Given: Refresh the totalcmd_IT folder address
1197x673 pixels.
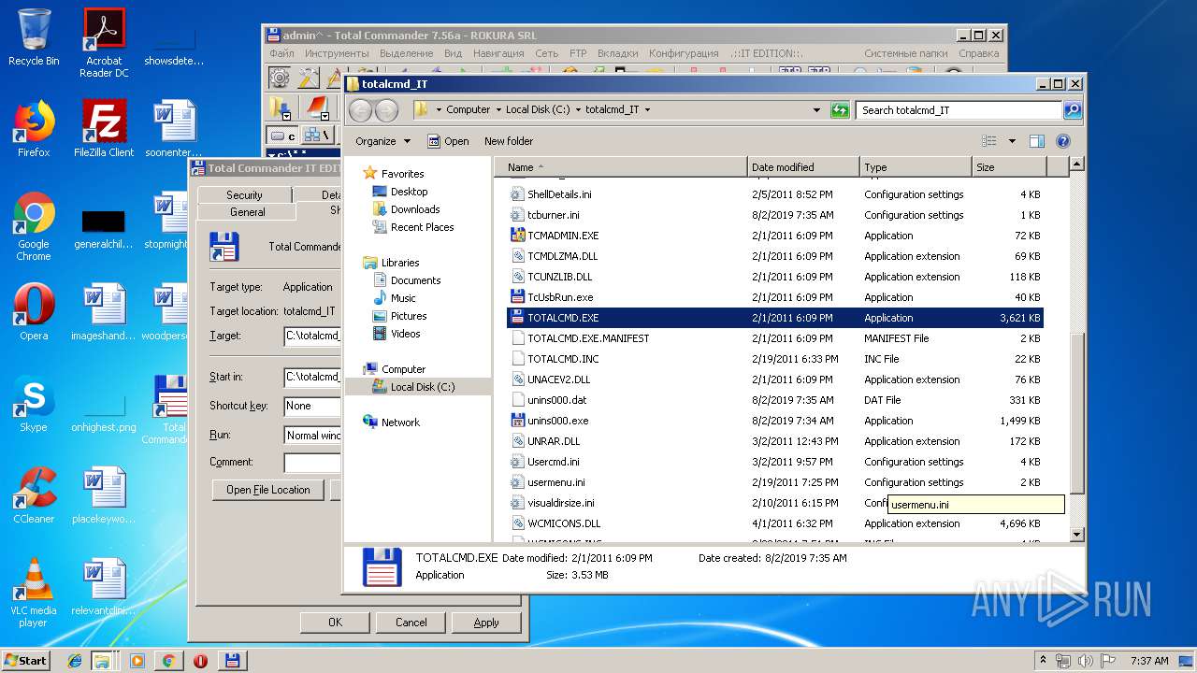Looking at the screenshot, I should [x=840, y=109].
